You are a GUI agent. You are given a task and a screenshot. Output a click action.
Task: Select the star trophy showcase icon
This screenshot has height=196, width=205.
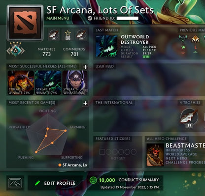click(x=68, y=35)
